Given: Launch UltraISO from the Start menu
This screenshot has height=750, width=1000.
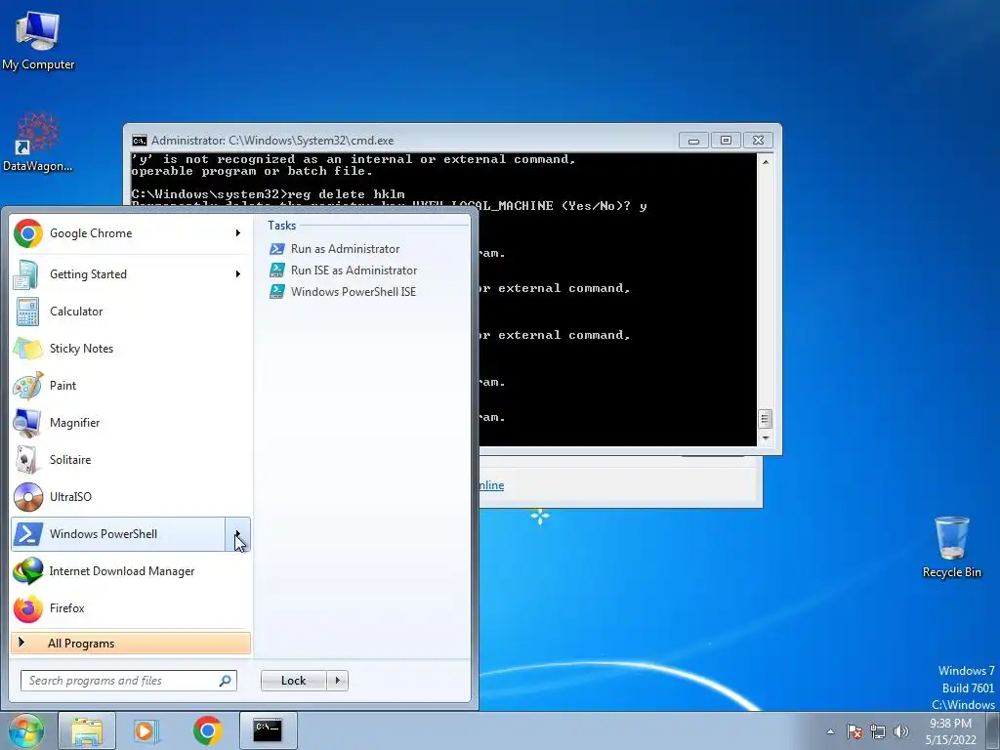Looking at the screenshot, I should (131, 497).
